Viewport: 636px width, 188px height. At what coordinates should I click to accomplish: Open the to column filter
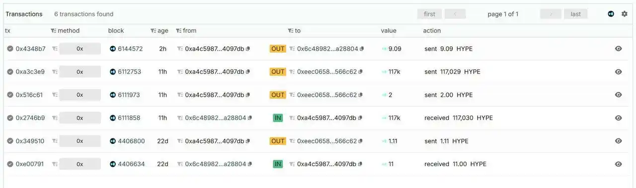click(x=291, y=31)
